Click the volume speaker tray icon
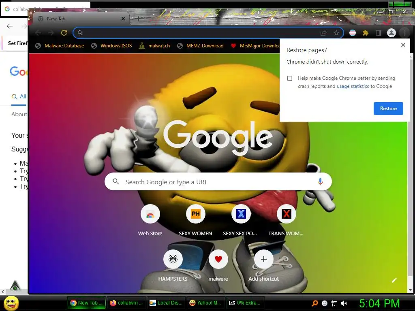415x311 pixels. click(x=344, y=303)
